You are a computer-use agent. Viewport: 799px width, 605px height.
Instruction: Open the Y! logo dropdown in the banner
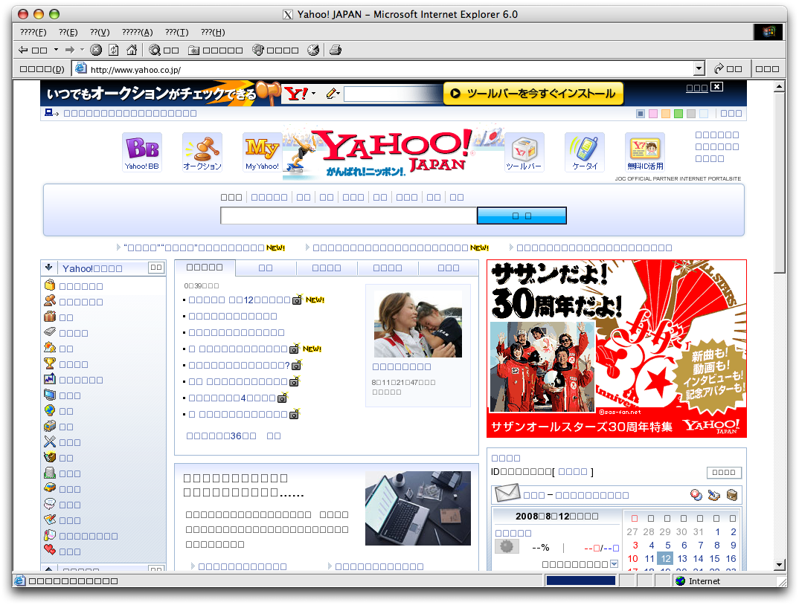[313, 94]
